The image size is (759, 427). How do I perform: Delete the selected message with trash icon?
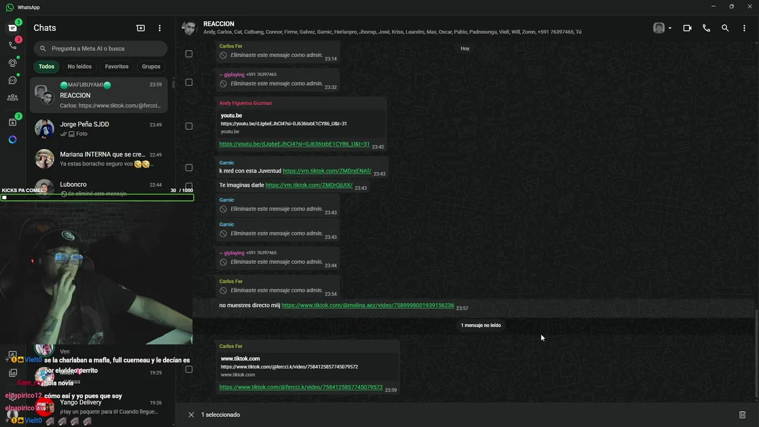742,415
